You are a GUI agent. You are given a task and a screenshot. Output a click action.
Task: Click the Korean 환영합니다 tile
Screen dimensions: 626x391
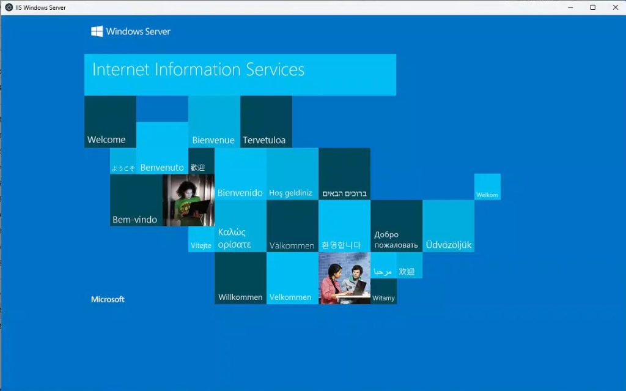[x=345, y=226]
